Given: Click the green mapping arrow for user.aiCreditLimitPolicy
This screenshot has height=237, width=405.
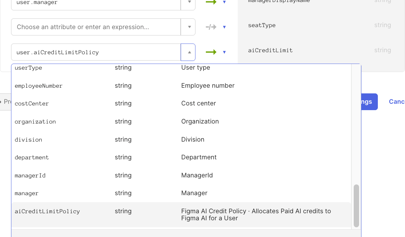Looking at the screenshot, I should 211,52.
